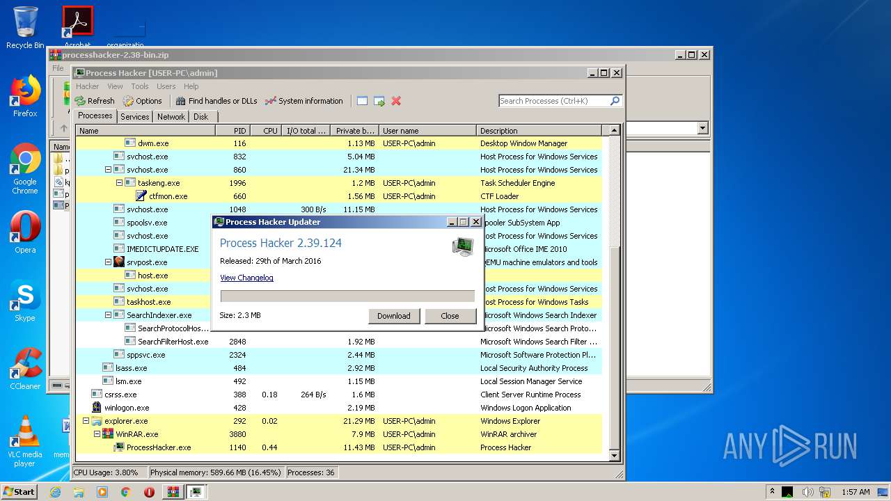Click Close in the Process Hacker Updater

pos(450,316)
